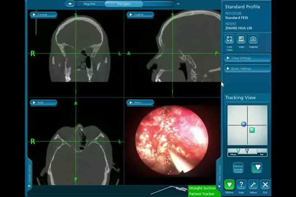Click the emitter icon beside EMitter Details
Viewport: 296px width, 197px height.
click(x=256, y=167)
